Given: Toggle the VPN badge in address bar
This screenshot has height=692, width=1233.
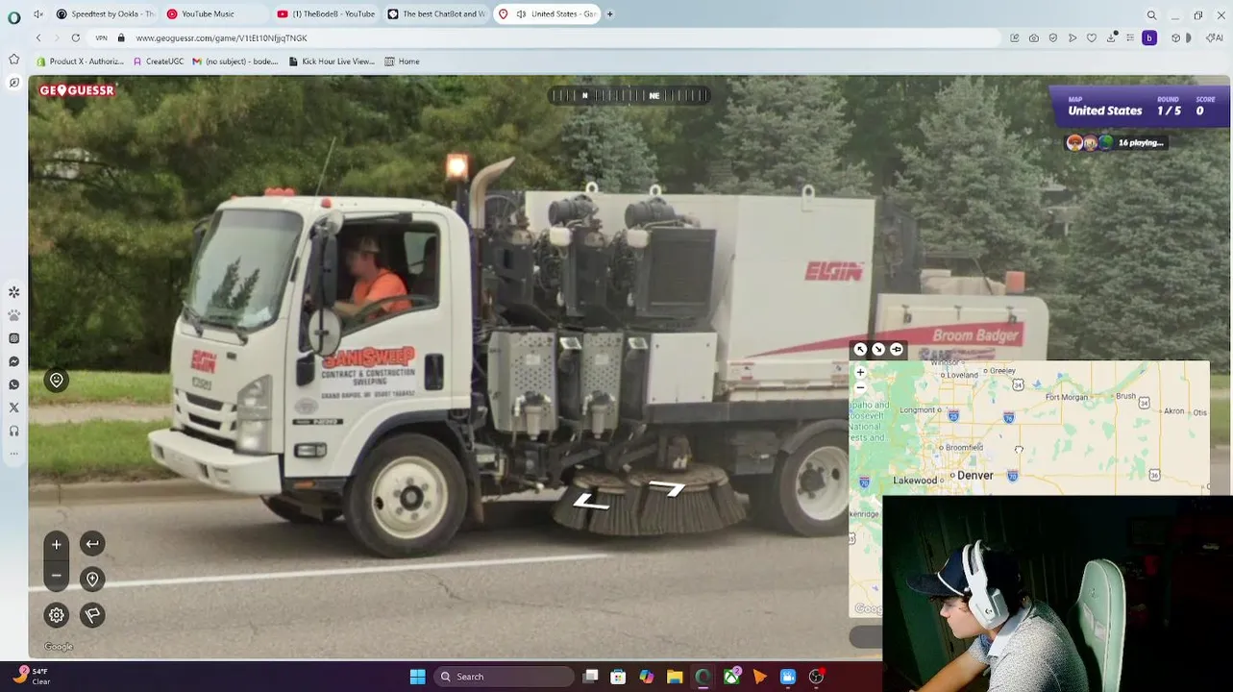Looking at the screenshot, I should [101, 37].
